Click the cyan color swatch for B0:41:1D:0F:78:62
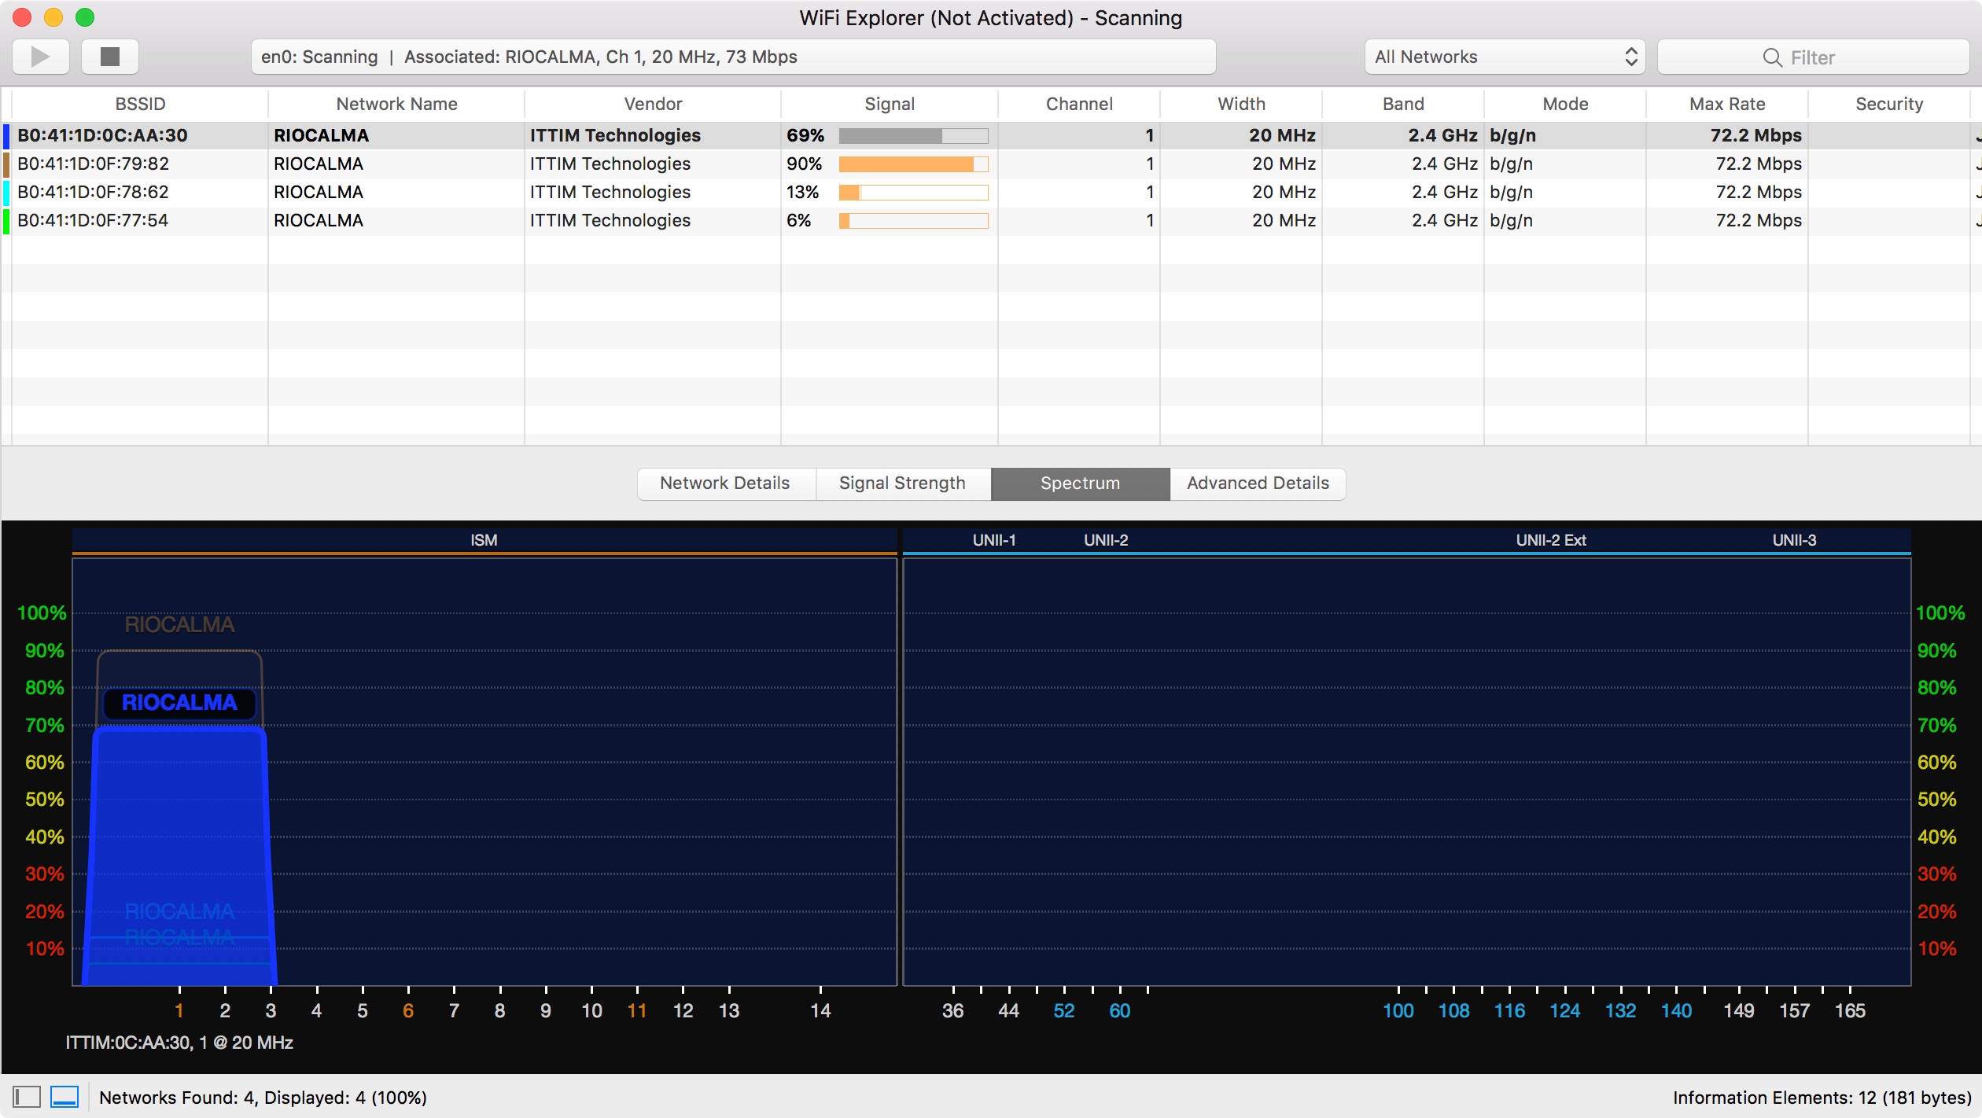1982x1118 pixels. pos(6,193)
